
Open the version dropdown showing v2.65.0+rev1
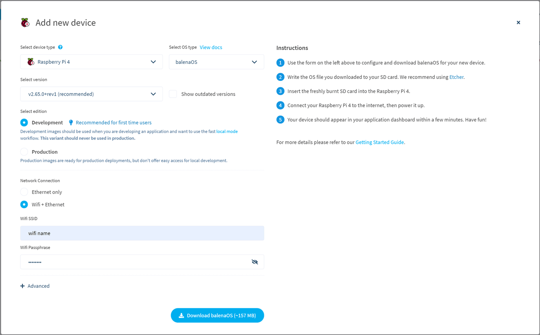(x=153, y=94)
